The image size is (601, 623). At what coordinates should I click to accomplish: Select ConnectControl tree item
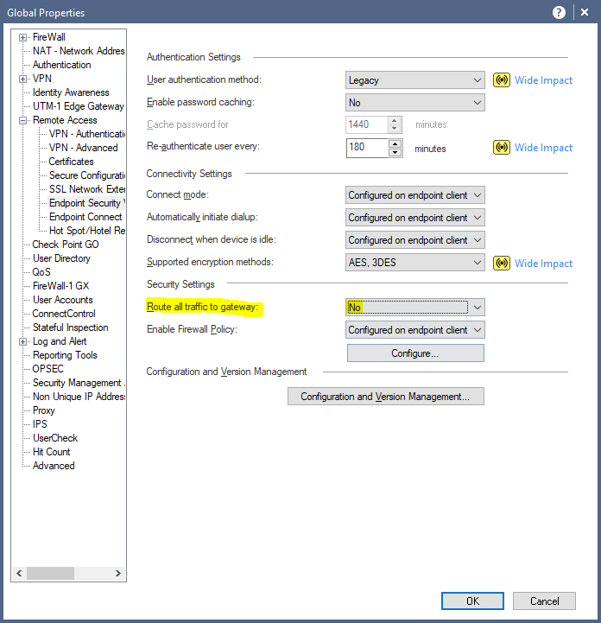pos(64,314)
